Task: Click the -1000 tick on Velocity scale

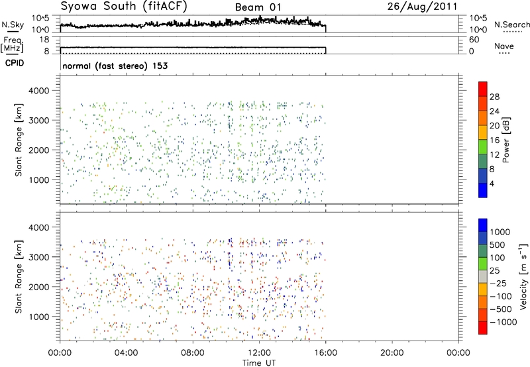Action: pos(503,322)
